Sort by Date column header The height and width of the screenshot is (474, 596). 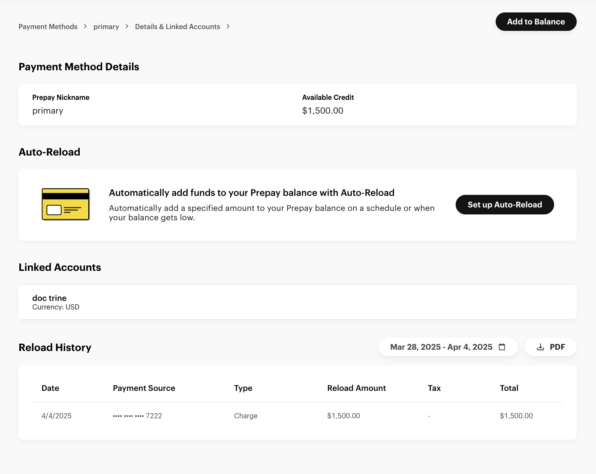coord(50,388)
